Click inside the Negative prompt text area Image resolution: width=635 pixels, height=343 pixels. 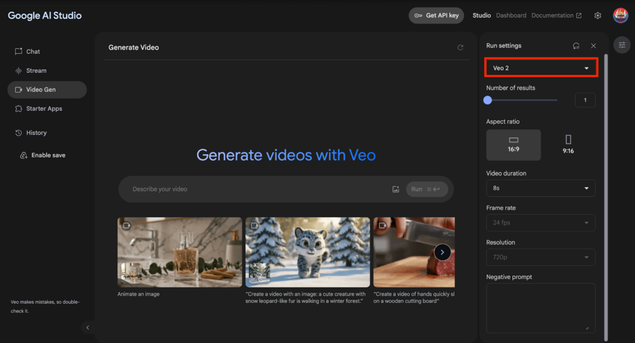541,308
